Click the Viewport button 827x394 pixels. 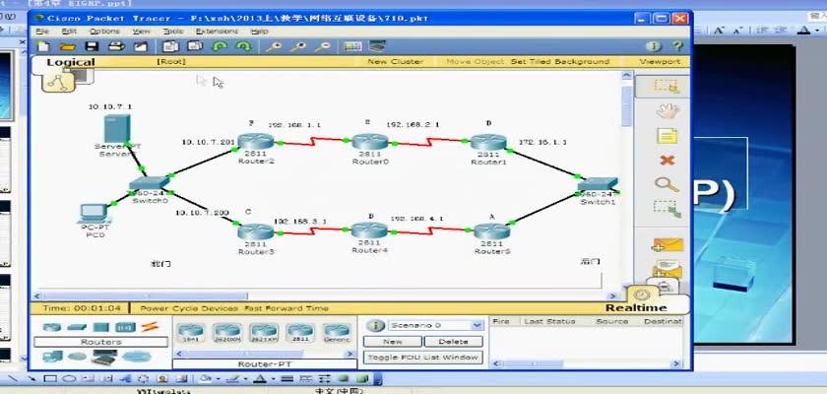click(x=660, y=62)
